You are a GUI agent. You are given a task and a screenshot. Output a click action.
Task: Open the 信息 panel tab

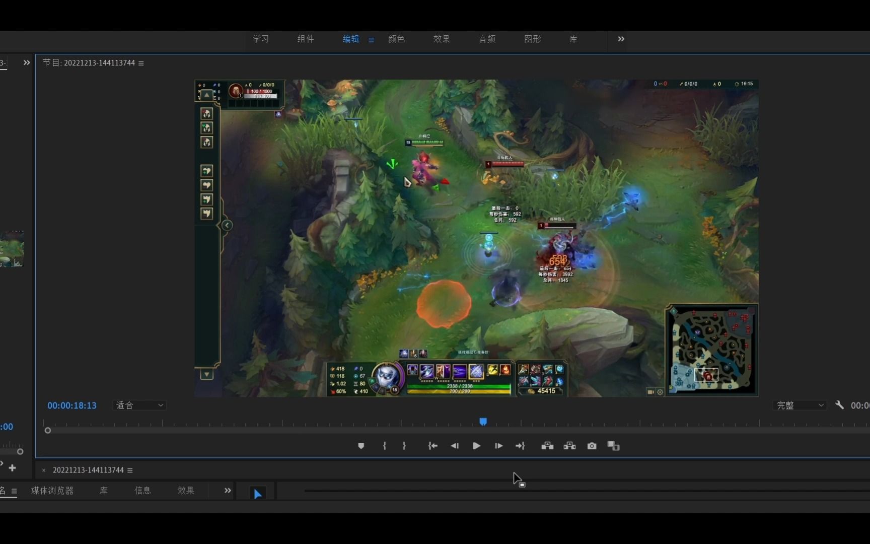click(x=142, y=490)
